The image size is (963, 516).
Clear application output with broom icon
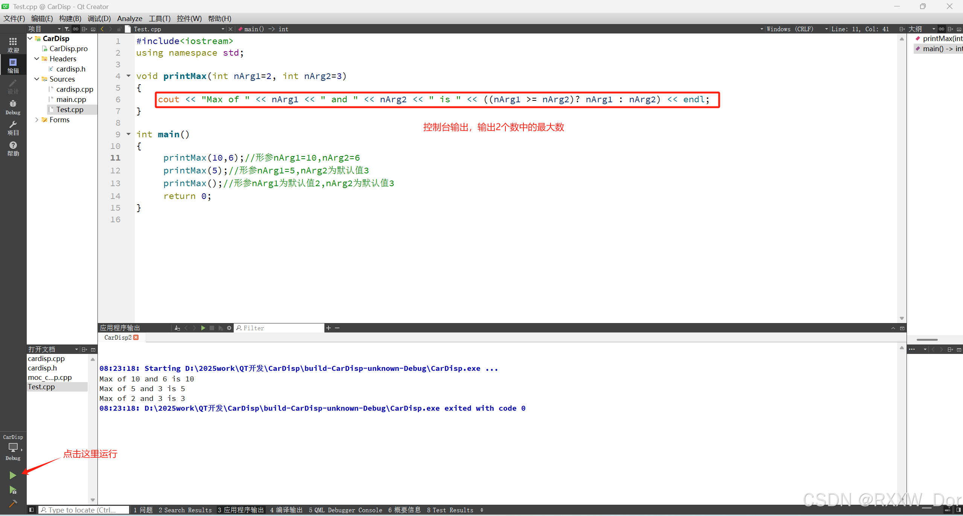[177, 328]
